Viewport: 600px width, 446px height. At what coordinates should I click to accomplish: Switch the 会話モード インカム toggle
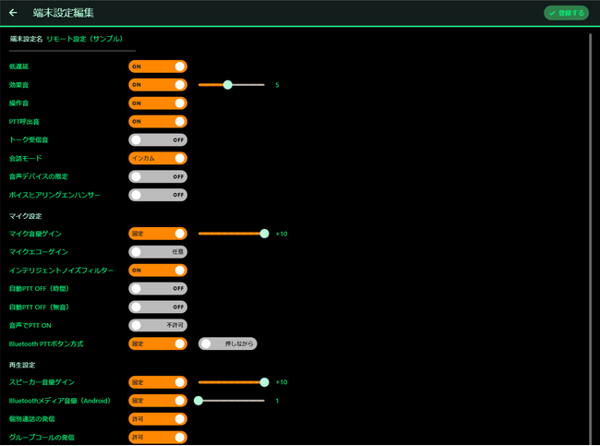pyautogui.click(x=158, y=158)
